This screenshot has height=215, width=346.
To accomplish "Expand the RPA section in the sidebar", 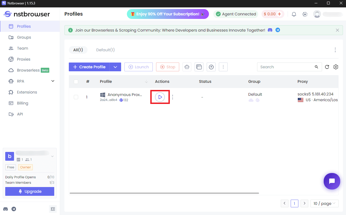I will 53,81.
